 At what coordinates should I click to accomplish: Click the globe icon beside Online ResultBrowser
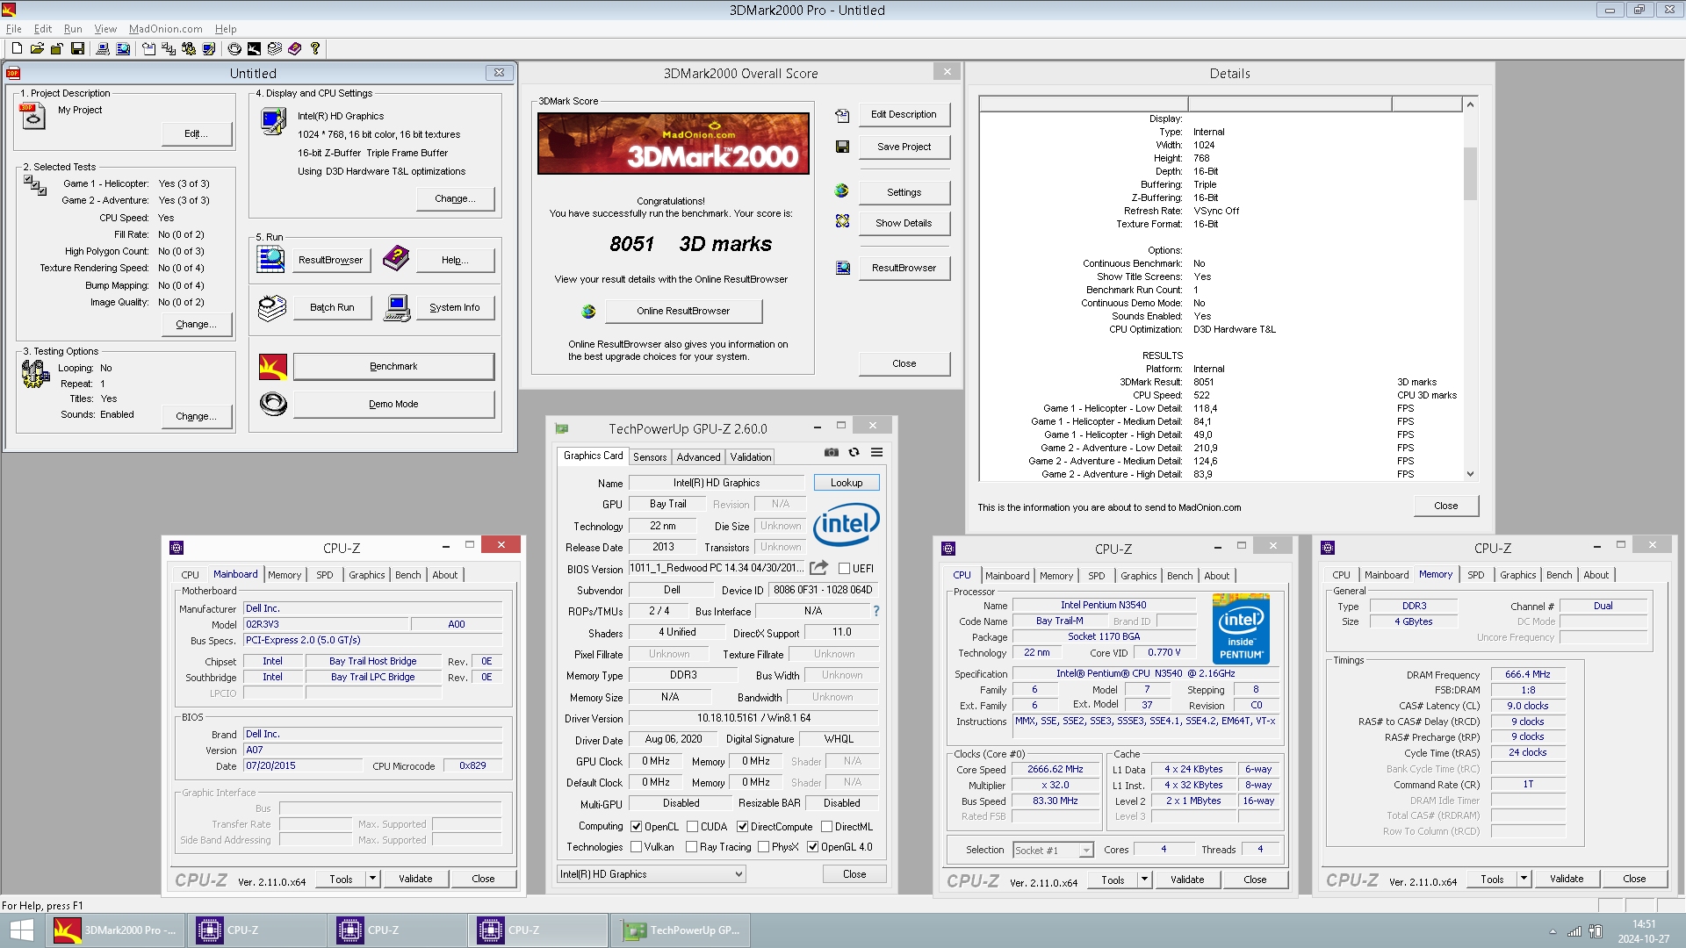click(x=588, y=312)
